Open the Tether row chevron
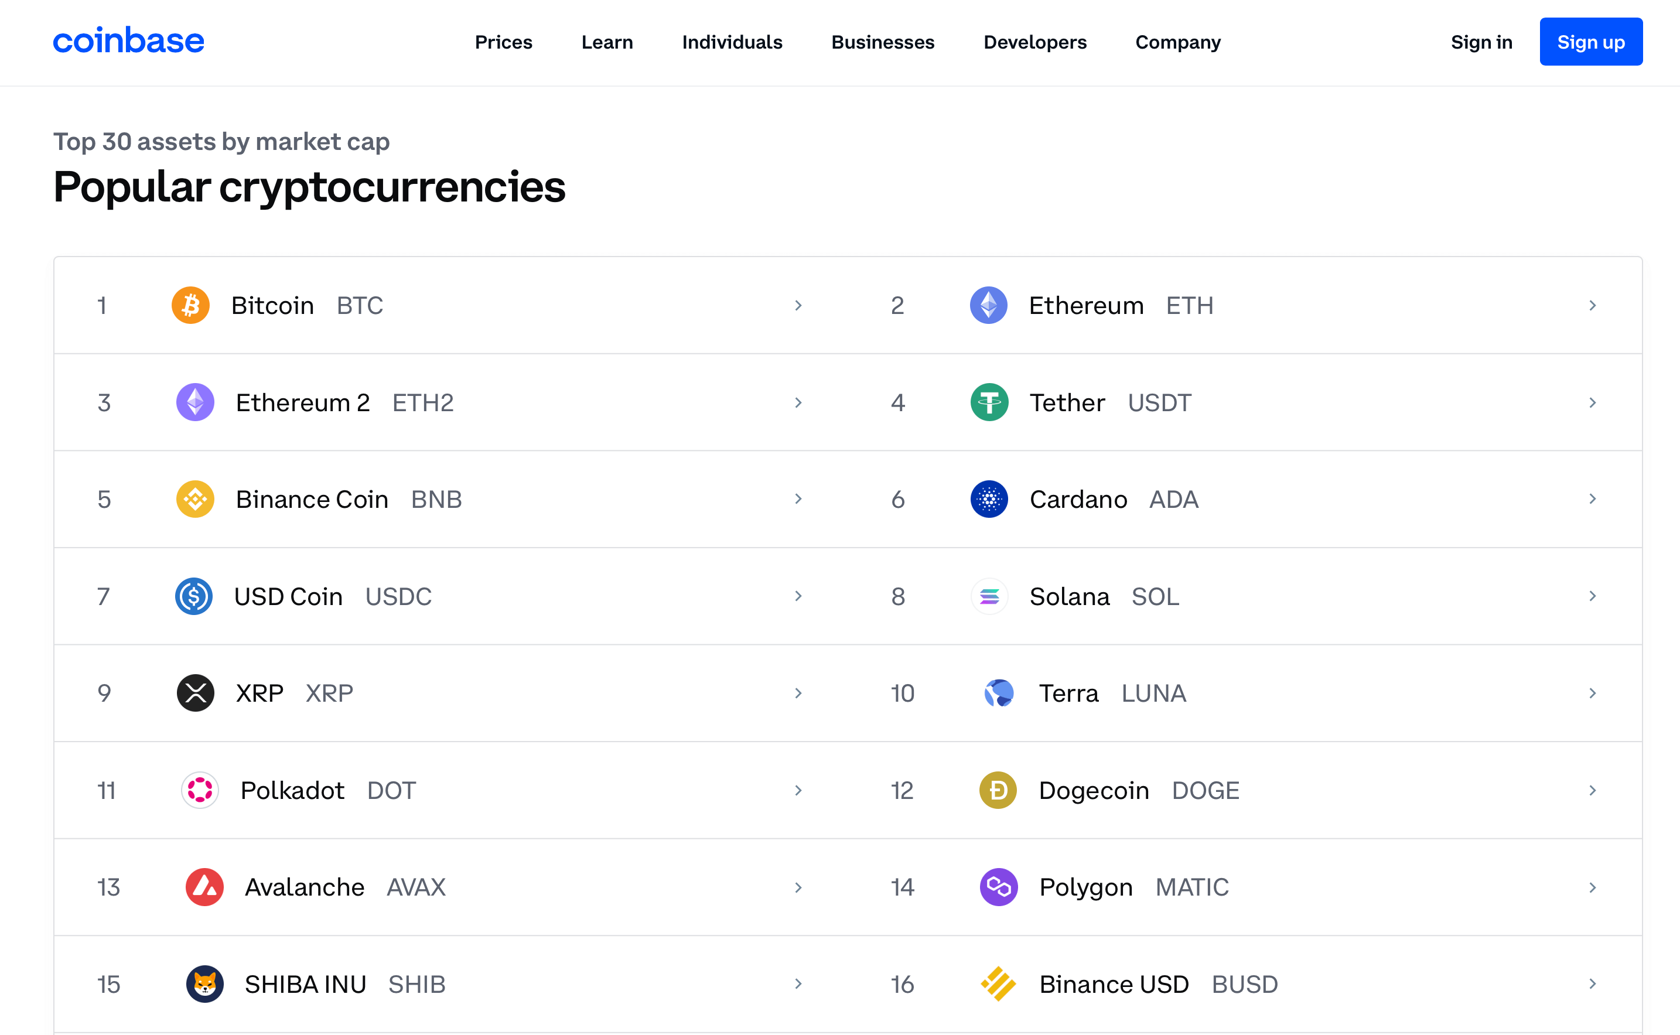This screenshot has width=1680, height=1035. click(1592, 402)
